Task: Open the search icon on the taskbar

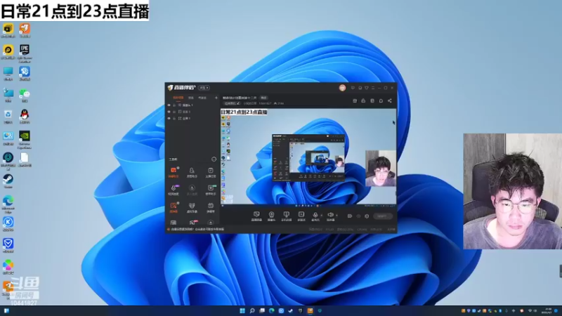Action: pos(252,310)
